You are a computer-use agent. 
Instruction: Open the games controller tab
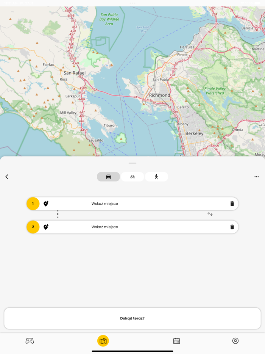click(x=30, y=341)
